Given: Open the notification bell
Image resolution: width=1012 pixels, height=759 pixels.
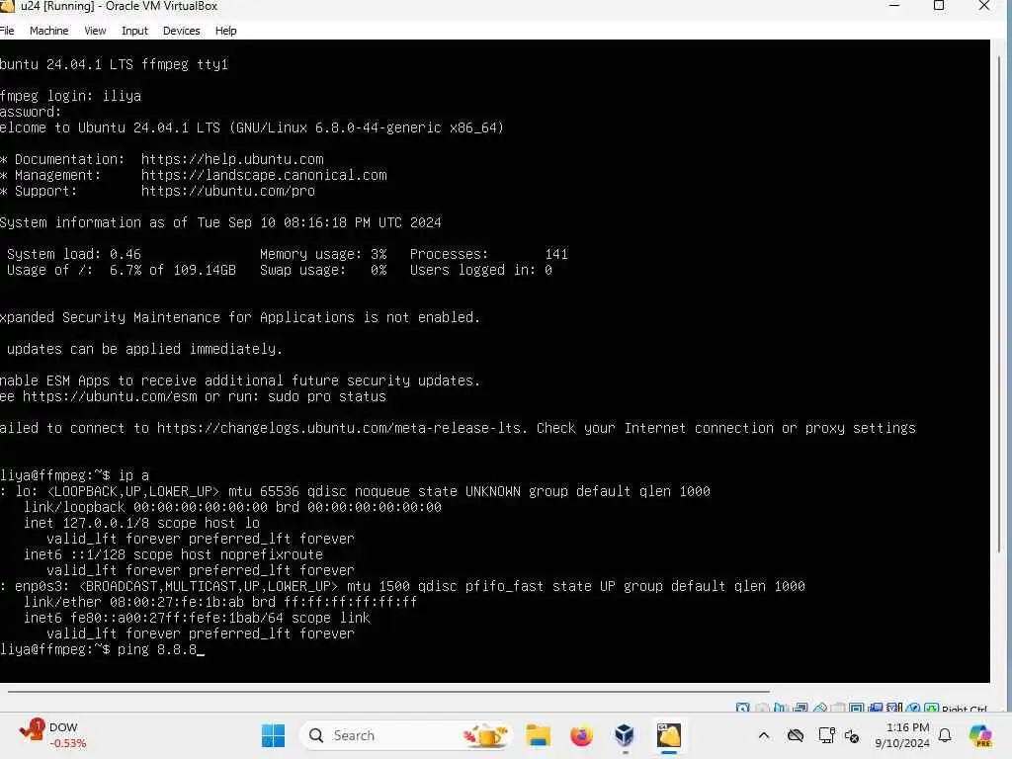Looking at the screenshot, I should click(945, 735).
